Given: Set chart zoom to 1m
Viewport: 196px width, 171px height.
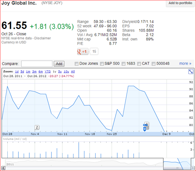Looking at the screenshot, I should pyautogui.click(x=28, y=72).
